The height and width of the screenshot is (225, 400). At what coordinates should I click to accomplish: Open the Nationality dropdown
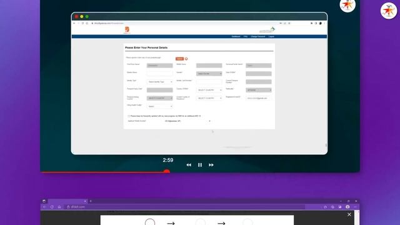[x=259, y=90]
